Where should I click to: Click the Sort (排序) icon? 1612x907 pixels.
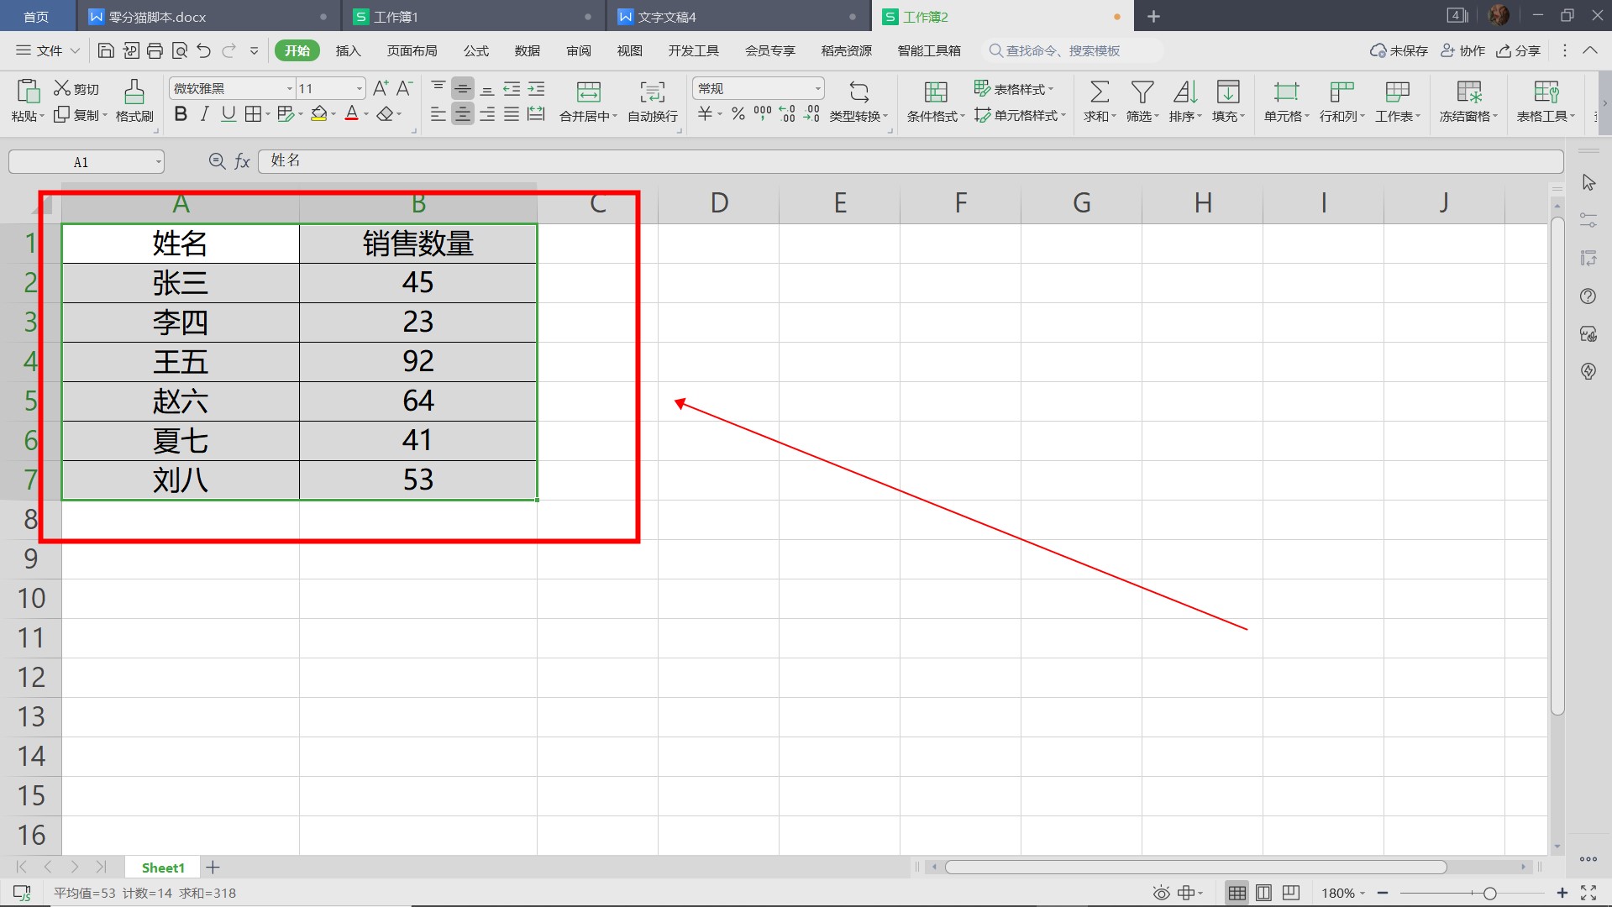click(x=1184, y=92)
